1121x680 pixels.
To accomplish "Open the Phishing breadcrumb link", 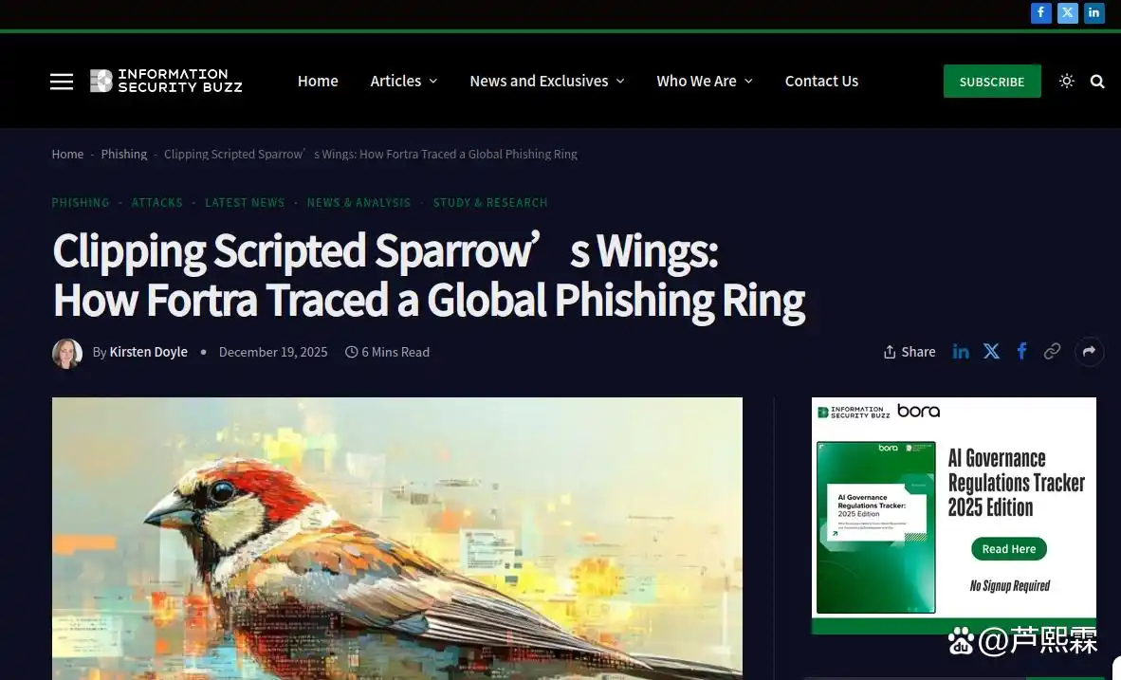I will point(123,154).
